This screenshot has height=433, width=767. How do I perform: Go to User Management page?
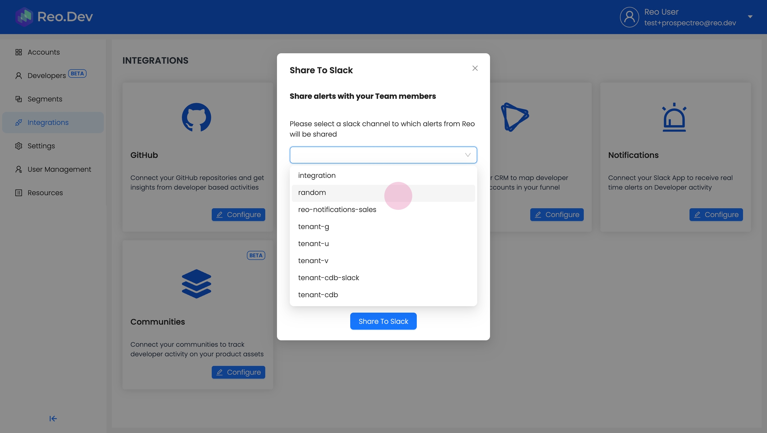pyautogui.click(x=59, y=169)
